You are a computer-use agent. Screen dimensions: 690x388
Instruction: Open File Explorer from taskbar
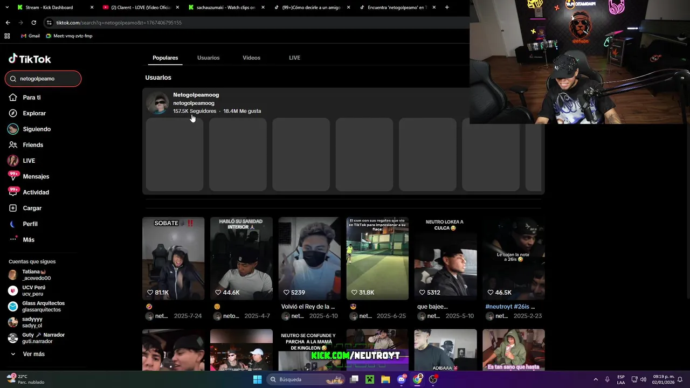coord(385,379)
